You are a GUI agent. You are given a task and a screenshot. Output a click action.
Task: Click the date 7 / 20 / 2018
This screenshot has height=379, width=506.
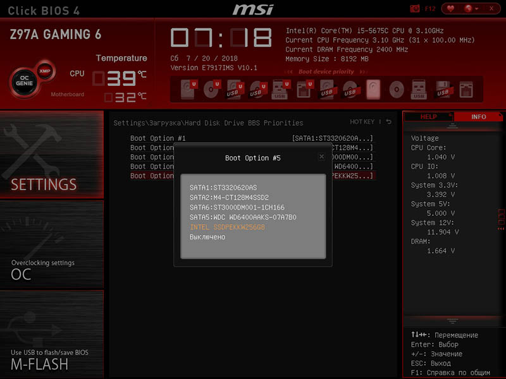click(212, 58)
